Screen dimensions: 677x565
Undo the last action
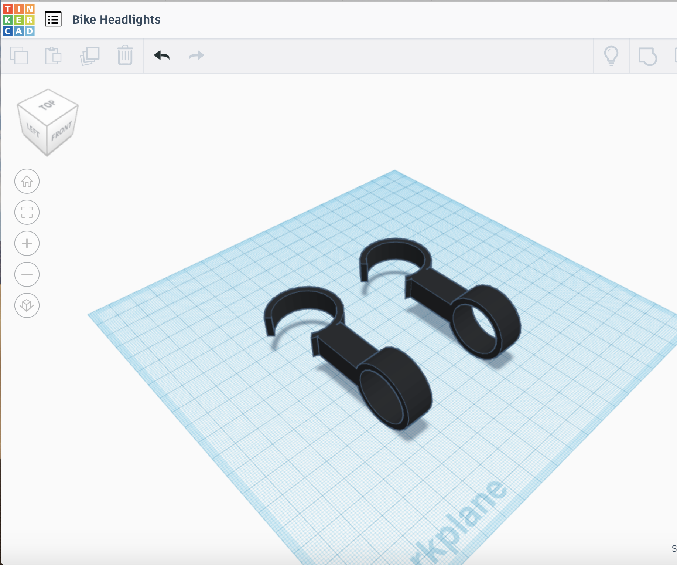click(161, 55)
